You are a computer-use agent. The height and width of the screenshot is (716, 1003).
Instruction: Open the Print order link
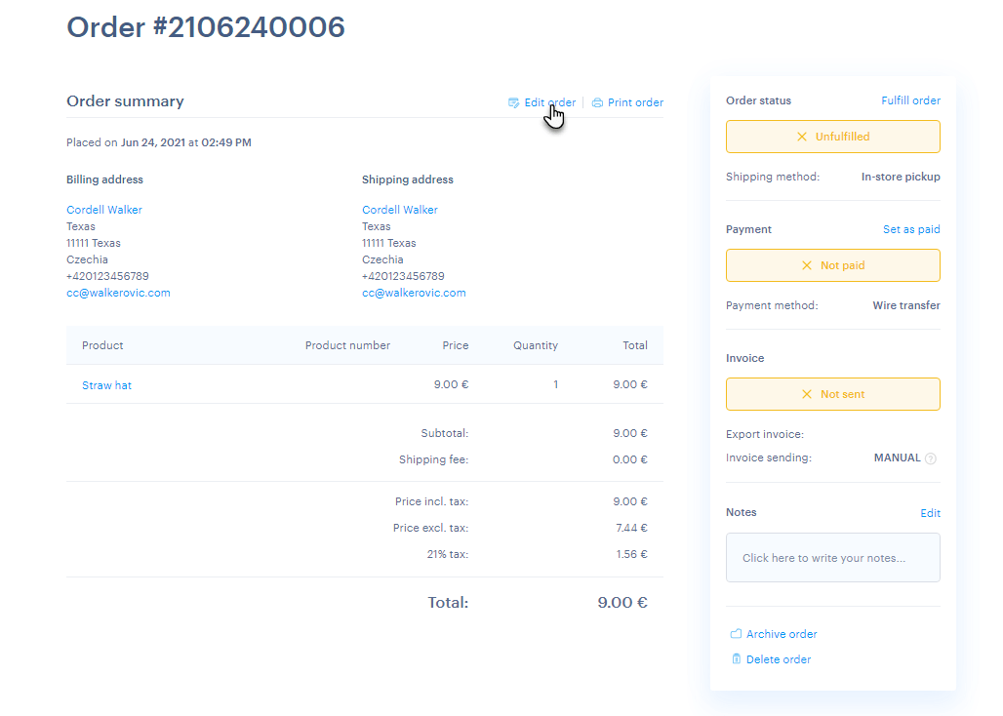[635, 102]
